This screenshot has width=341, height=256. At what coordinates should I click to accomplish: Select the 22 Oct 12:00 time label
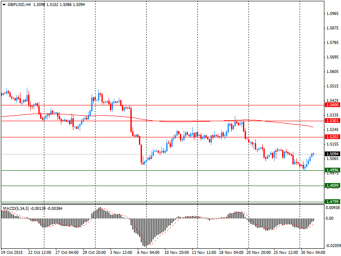[40, 253]
